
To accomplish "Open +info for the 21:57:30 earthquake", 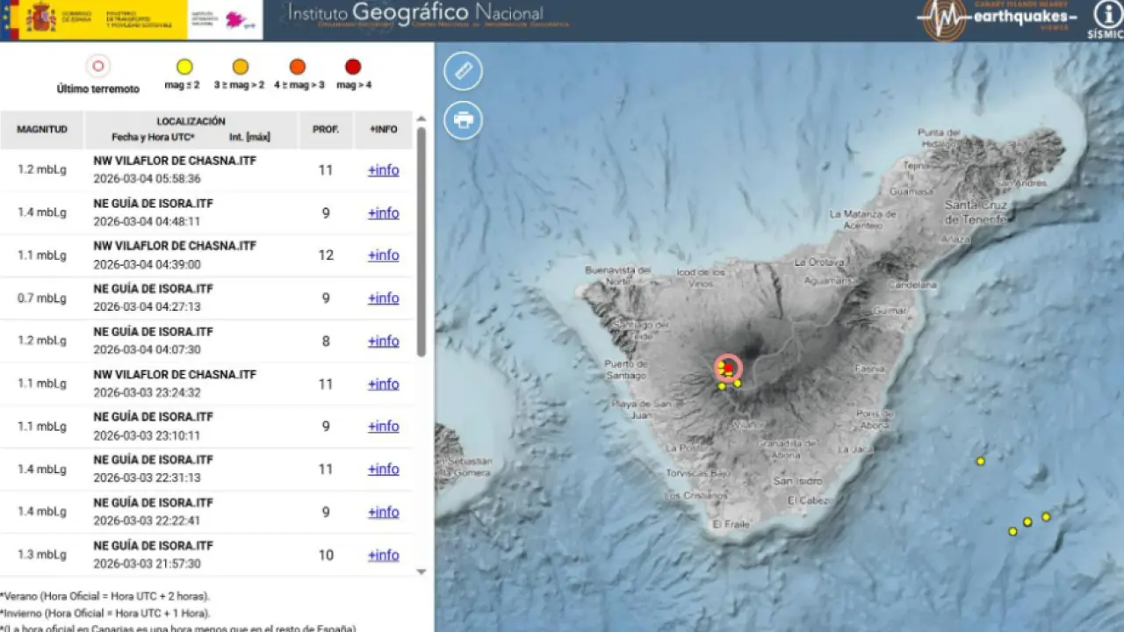I will pyautogui.click(x=383, y=556).
